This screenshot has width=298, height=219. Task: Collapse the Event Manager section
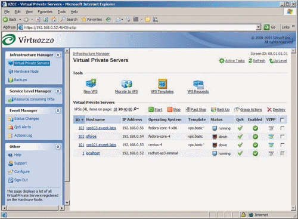pyautogui.click(x=58, y=110)
